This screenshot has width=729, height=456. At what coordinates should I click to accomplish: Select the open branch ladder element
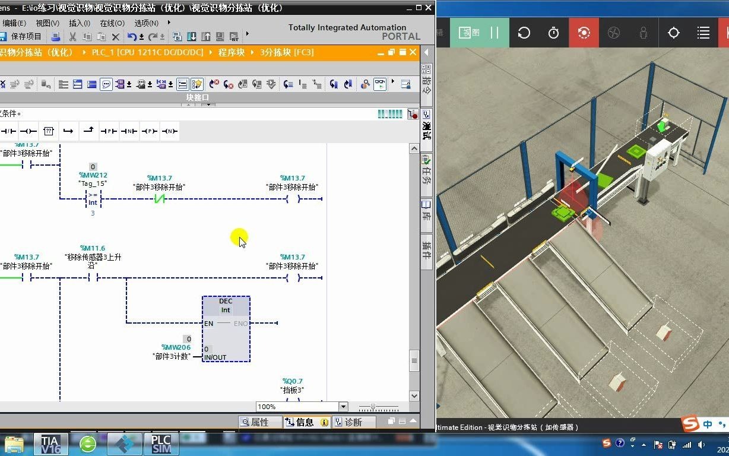[x=68, y=131]
